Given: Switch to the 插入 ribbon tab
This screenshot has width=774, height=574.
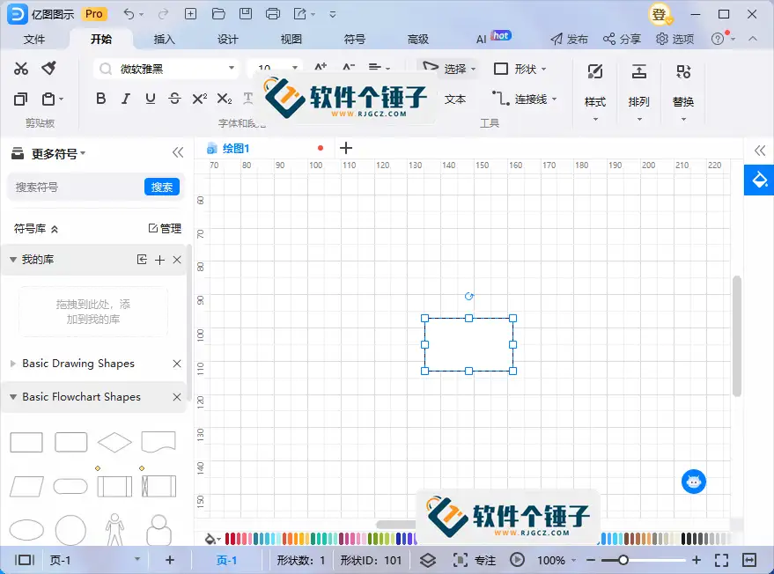Looking at the screenshot, I should (164, 39).
